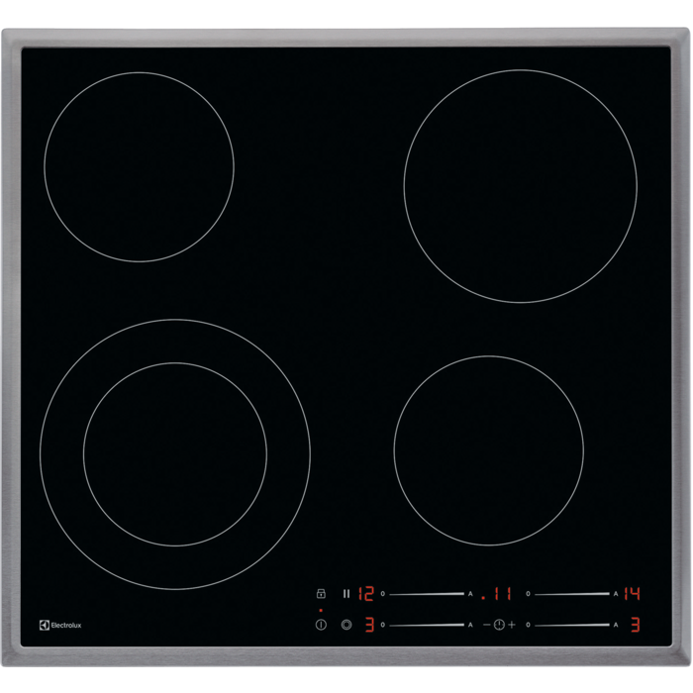
Task: Decrease timer with the minus button
Action: point(486,625)
